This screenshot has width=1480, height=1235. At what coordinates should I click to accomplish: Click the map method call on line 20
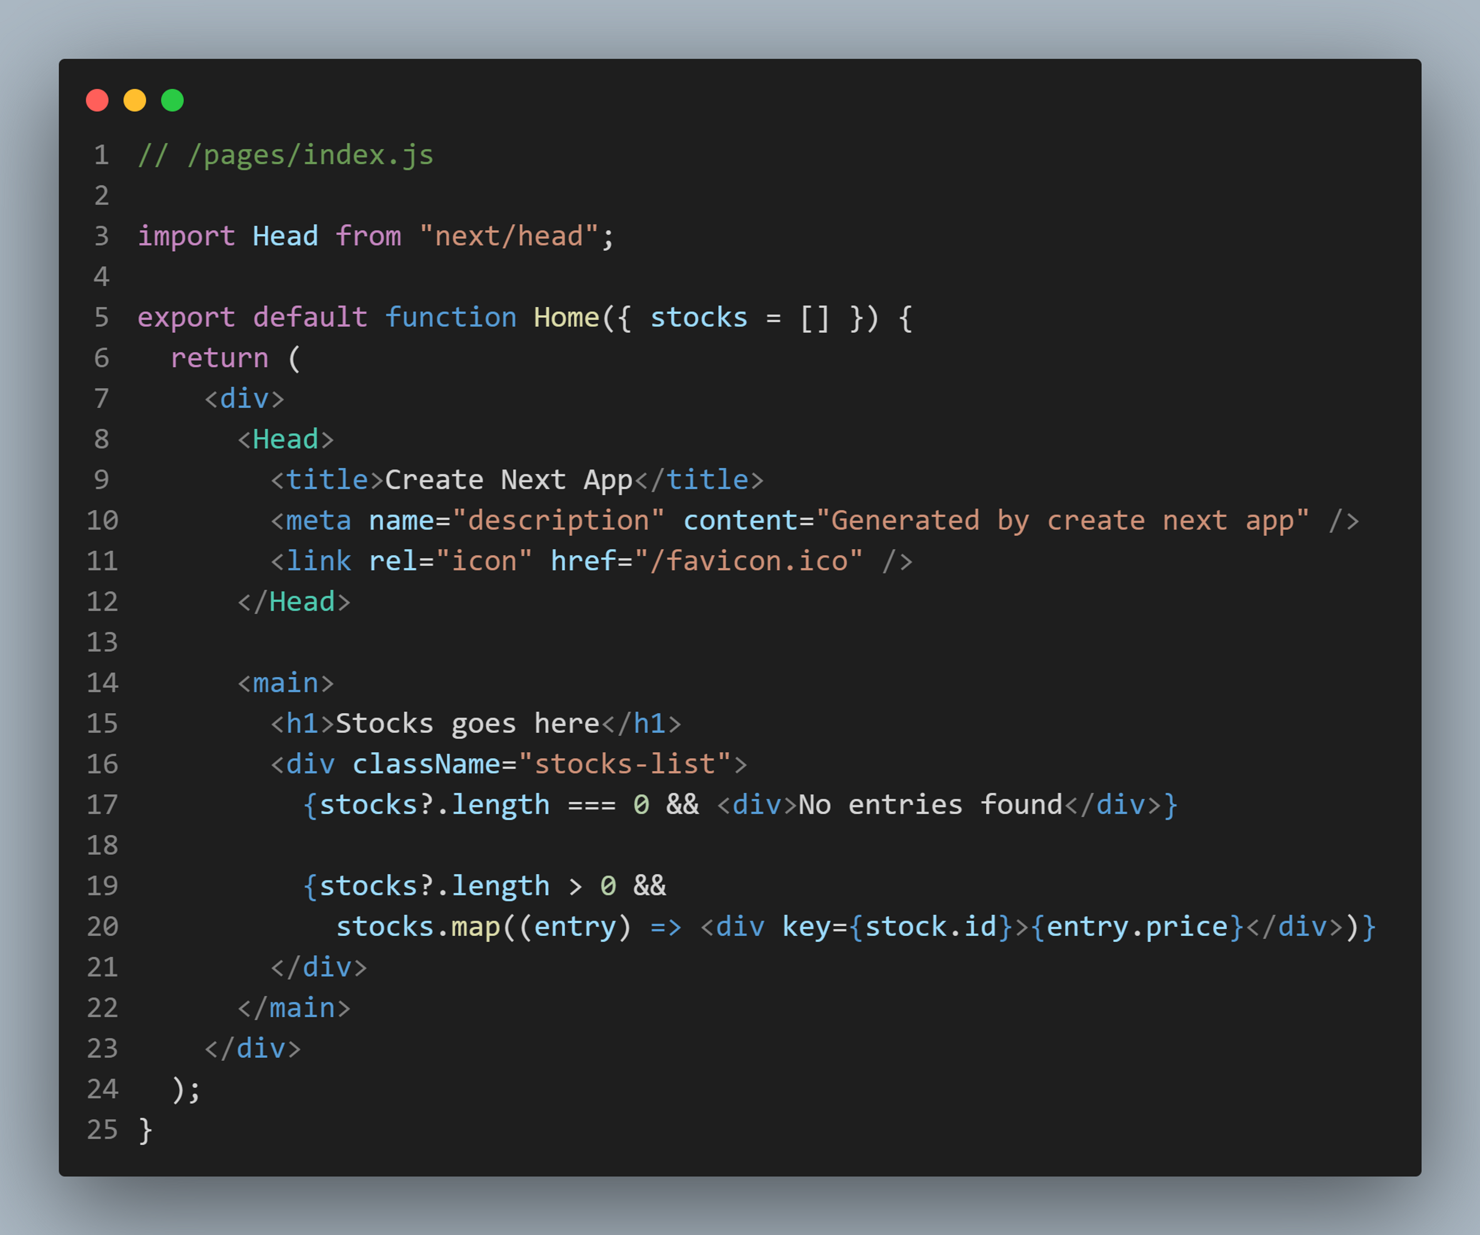(x=475, y=926)
